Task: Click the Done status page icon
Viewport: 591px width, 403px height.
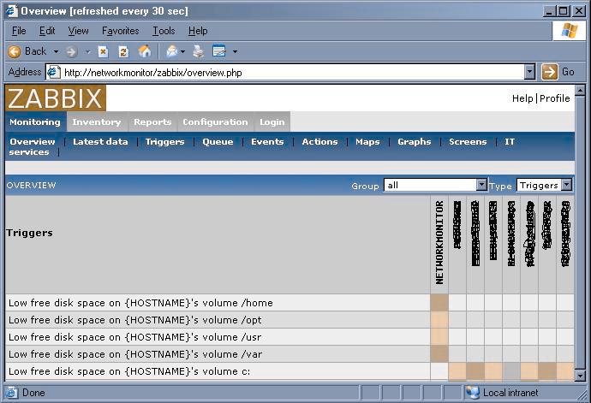Action: 11,393
